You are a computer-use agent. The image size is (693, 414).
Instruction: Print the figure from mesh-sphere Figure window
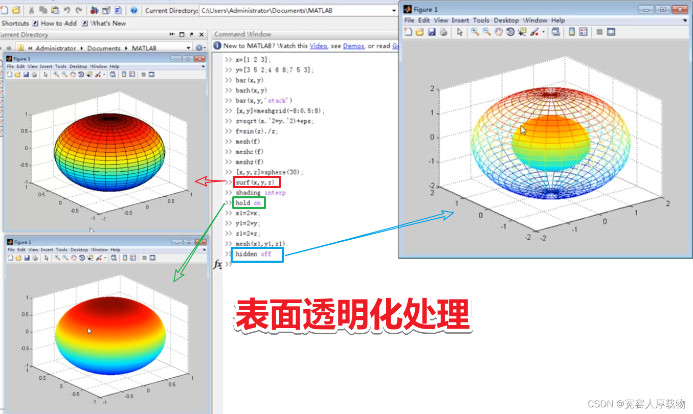[443, 32]
